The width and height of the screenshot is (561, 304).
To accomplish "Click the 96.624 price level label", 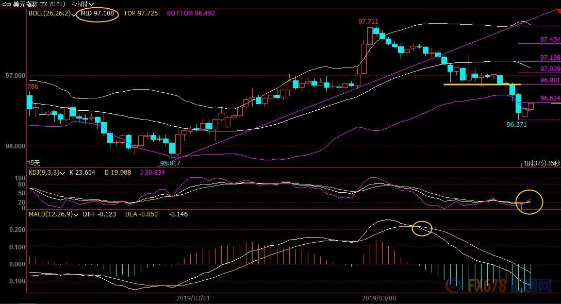I will coord(550,98).
